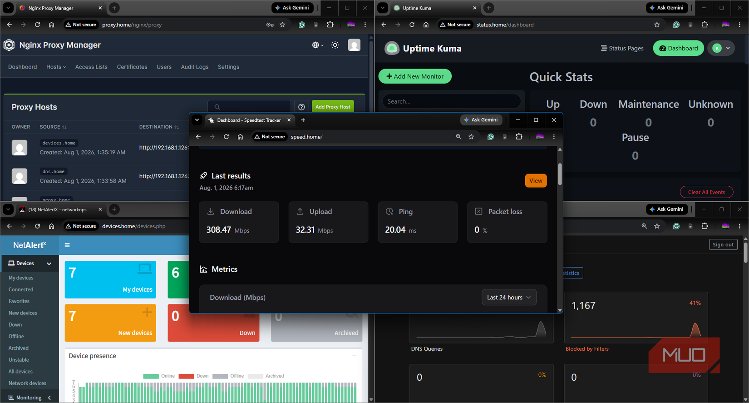
Task: Toggle Online legend in Device presence chart
Action: (x=159, y=376)
